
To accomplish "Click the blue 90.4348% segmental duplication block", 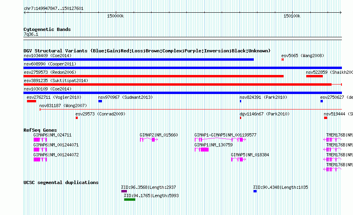I will pos(255,191).
